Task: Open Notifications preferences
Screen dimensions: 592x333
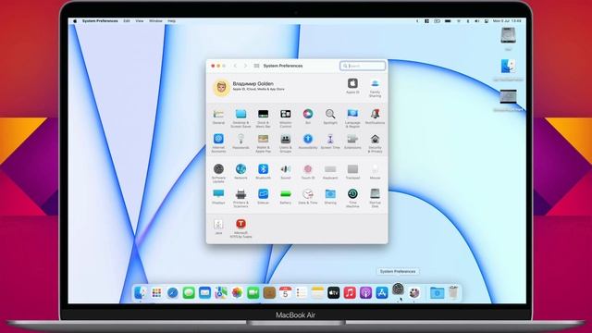Action: 375,114
